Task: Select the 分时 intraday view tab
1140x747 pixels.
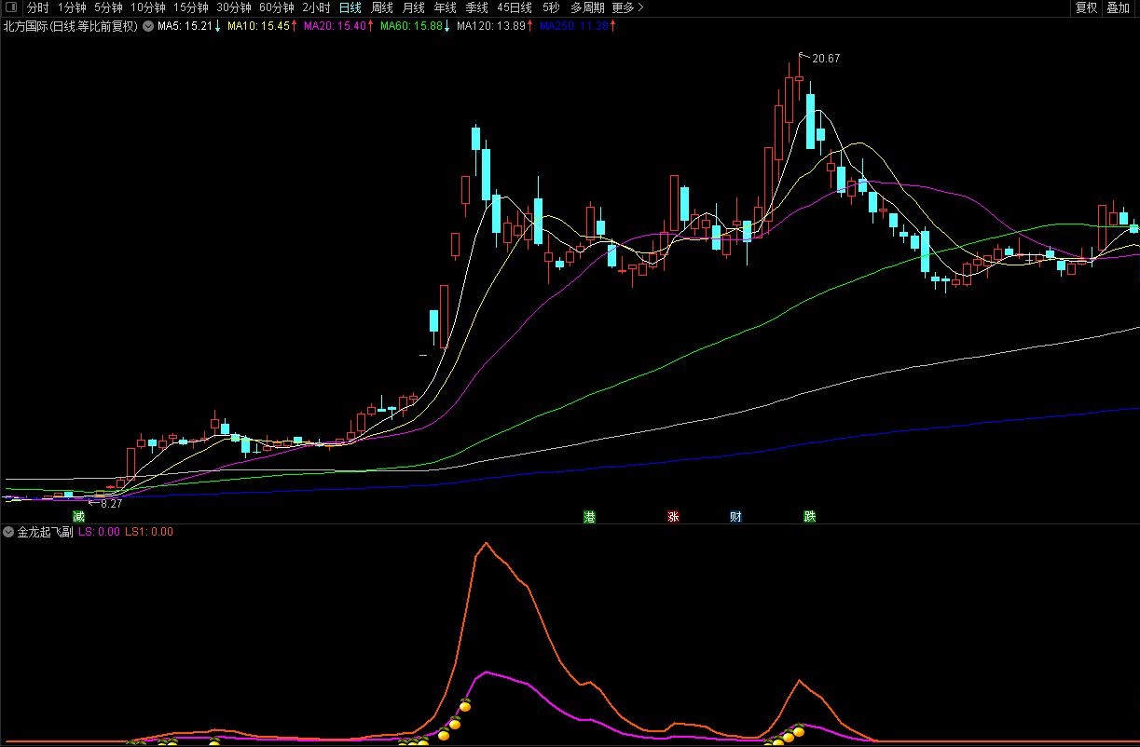Action: click(38, 7)
